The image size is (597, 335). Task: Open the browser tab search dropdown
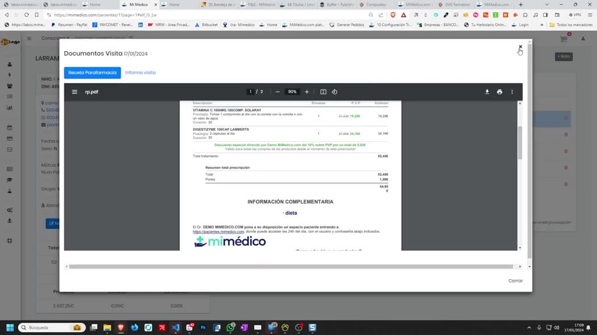(547, 5)
